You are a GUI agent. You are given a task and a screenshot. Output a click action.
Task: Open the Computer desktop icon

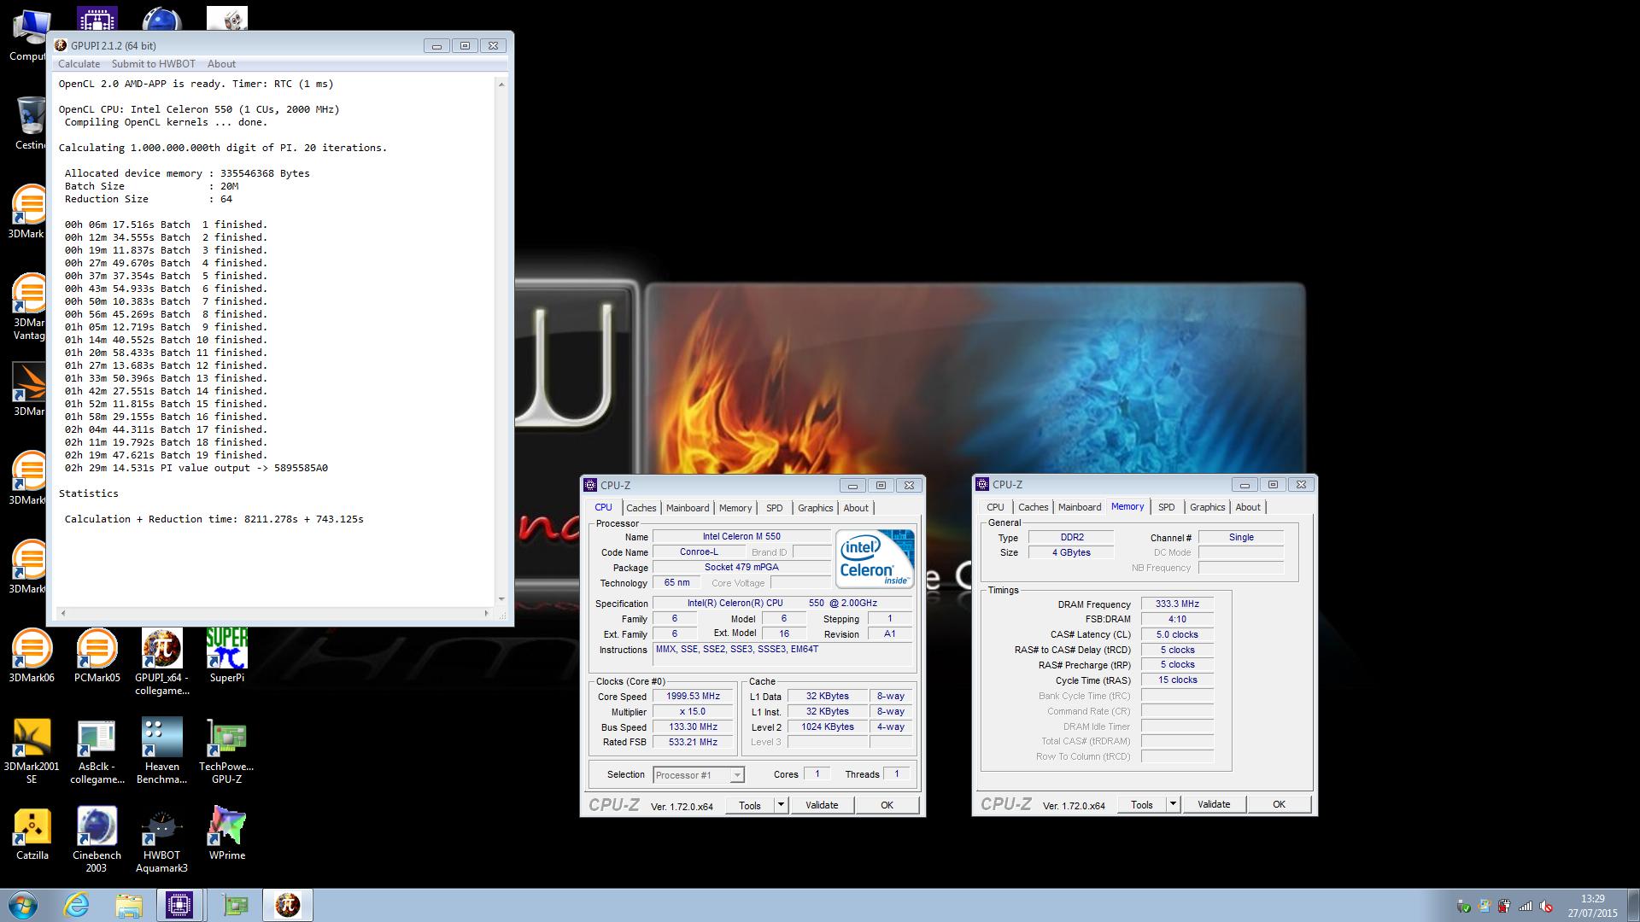pos(28,34)
